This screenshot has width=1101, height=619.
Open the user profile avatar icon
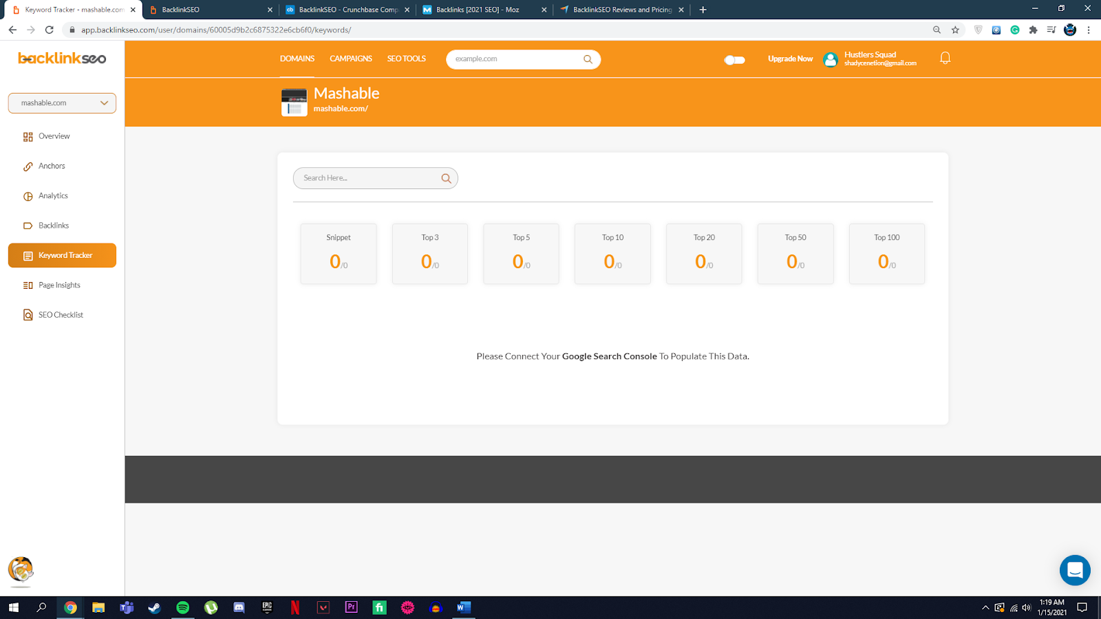(831, 60)
